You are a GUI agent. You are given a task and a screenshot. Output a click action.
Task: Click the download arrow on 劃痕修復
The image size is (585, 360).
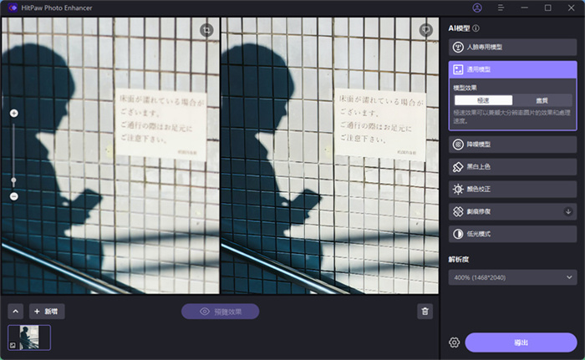pyautogui.click(x=567, y=211)
